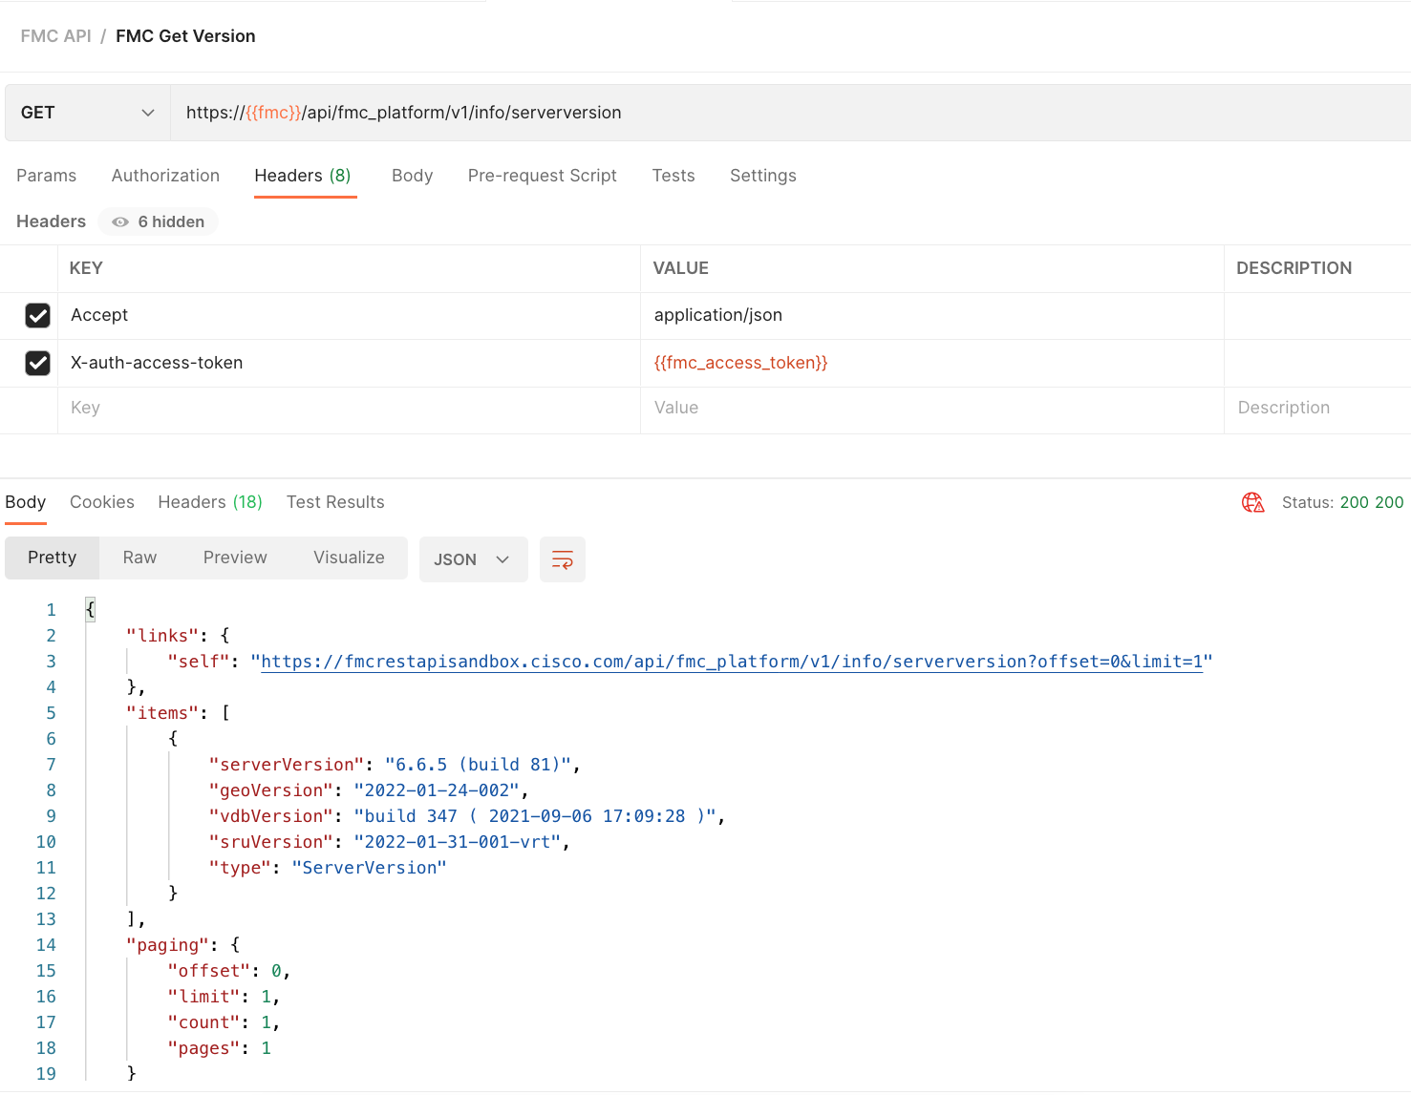Click the FMC API breadcrumb link
This screenshot has width=1411, height=1095.
[x=55, y=36]
